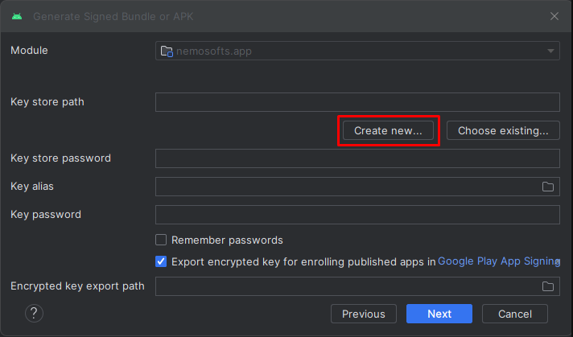573x337 pixels.
Task: Dismiss the dialog with Cancel button
Action: (x=515, y=314)
